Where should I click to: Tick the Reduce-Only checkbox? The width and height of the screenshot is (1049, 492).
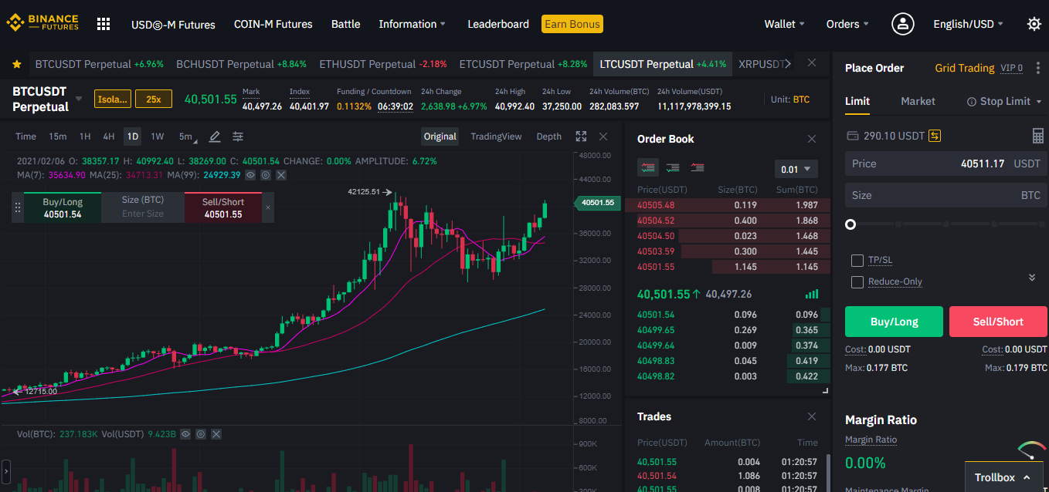click(x=857, y=281)
